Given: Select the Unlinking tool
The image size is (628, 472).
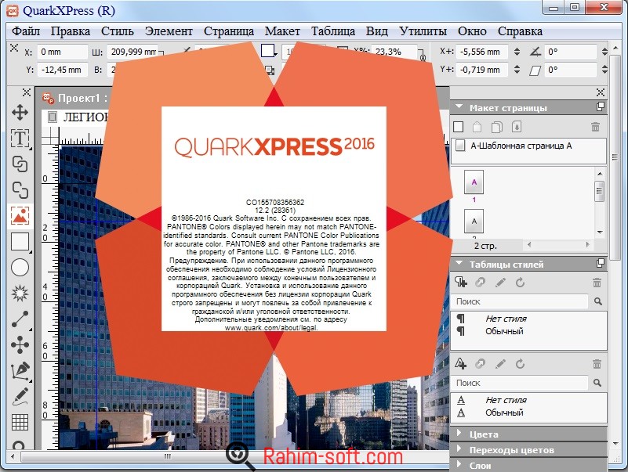Looking at the screenshot, I should pyautogui.click(x=20, y=189).
